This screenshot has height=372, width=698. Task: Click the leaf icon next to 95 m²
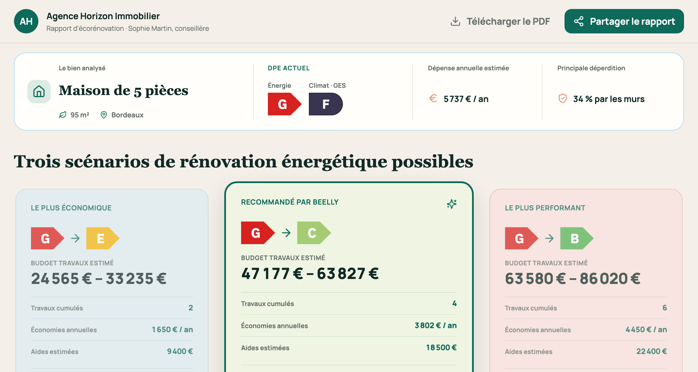click(63, 115)
